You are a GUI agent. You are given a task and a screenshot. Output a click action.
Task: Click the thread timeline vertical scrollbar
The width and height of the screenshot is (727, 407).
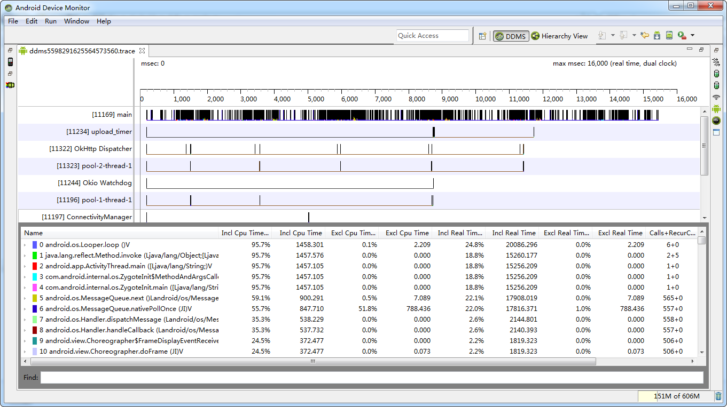[x=705, y=145]
